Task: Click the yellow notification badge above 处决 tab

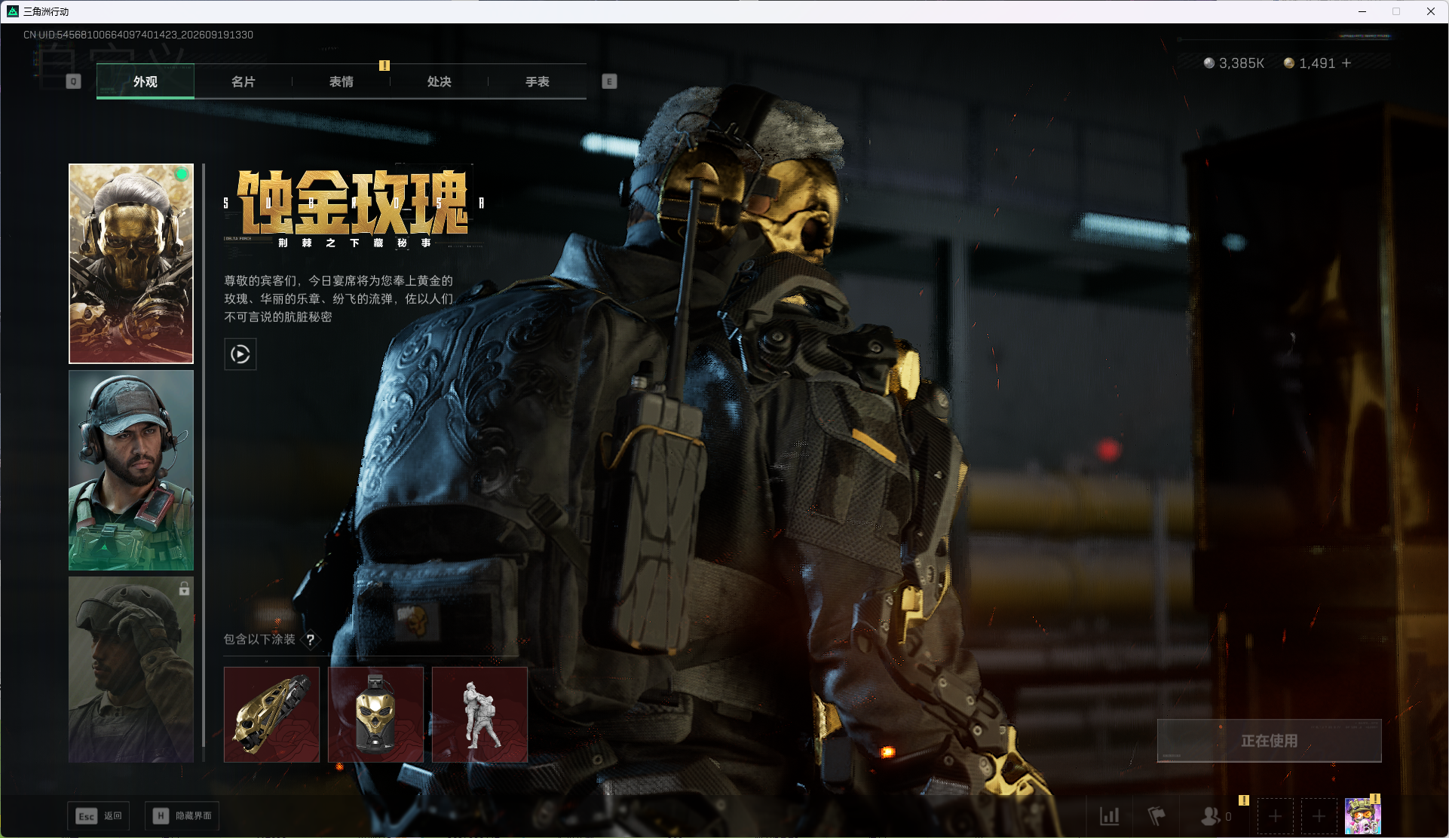Action: click(384, 66)
